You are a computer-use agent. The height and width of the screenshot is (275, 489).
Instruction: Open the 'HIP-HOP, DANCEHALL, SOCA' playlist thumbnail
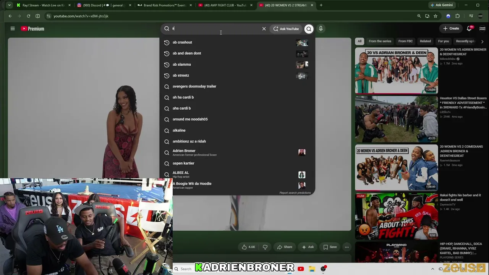(397, 252)
